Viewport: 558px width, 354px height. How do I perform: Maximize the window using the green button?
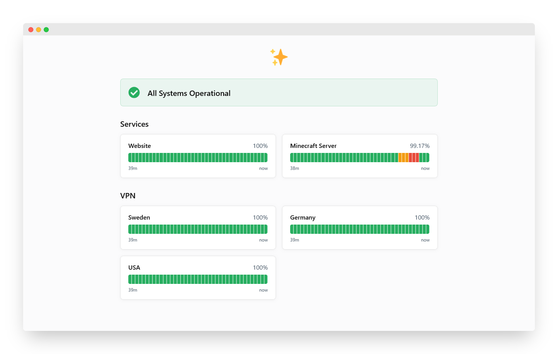[46, 30]
